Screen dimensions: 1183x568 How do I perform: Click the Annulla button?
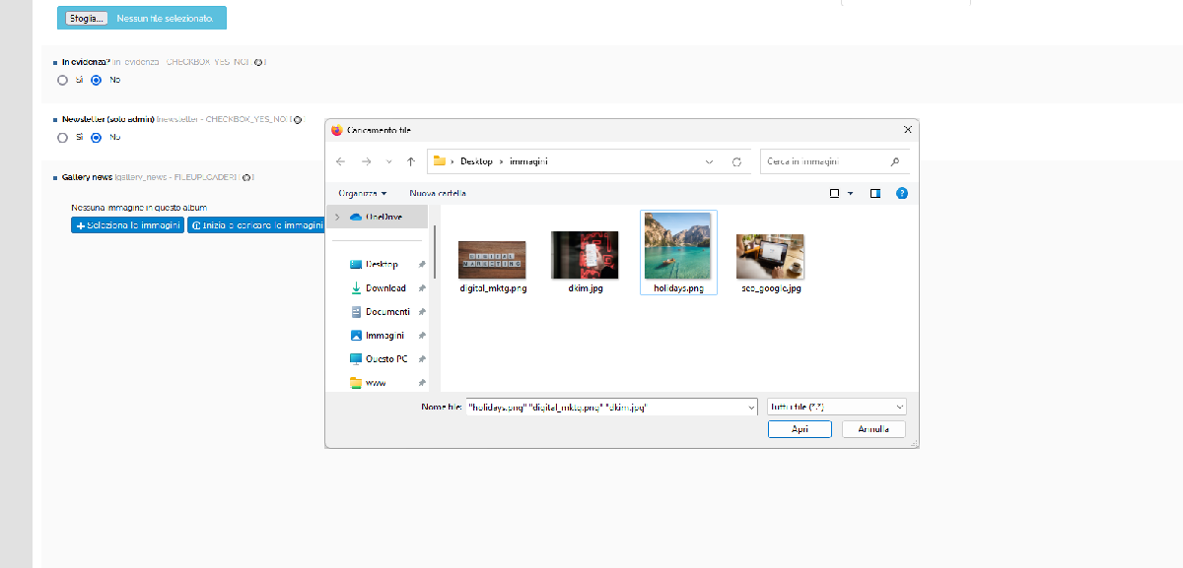pyautogui.click(x=873, y=429)
